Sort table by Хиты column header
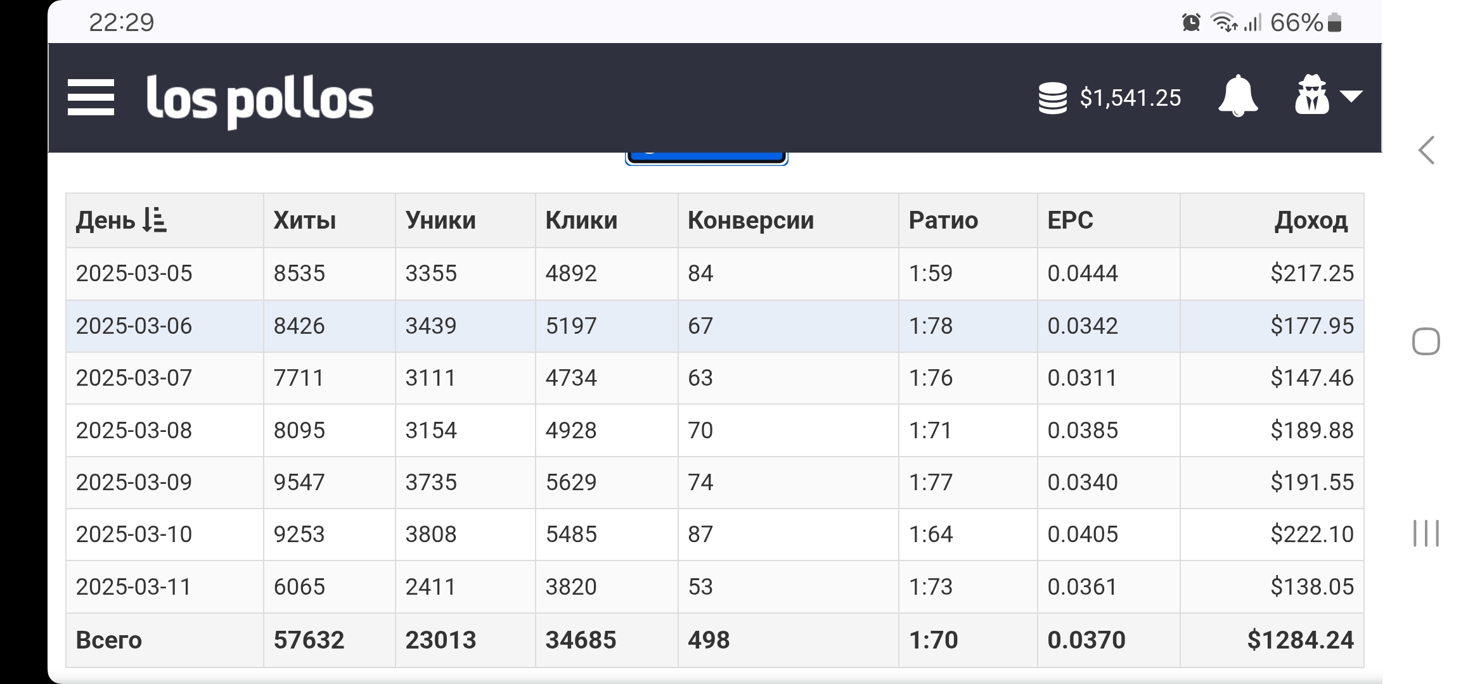The height and width of the screenshot is (684, 1468). pyautogui.click(x=305, y=220)
